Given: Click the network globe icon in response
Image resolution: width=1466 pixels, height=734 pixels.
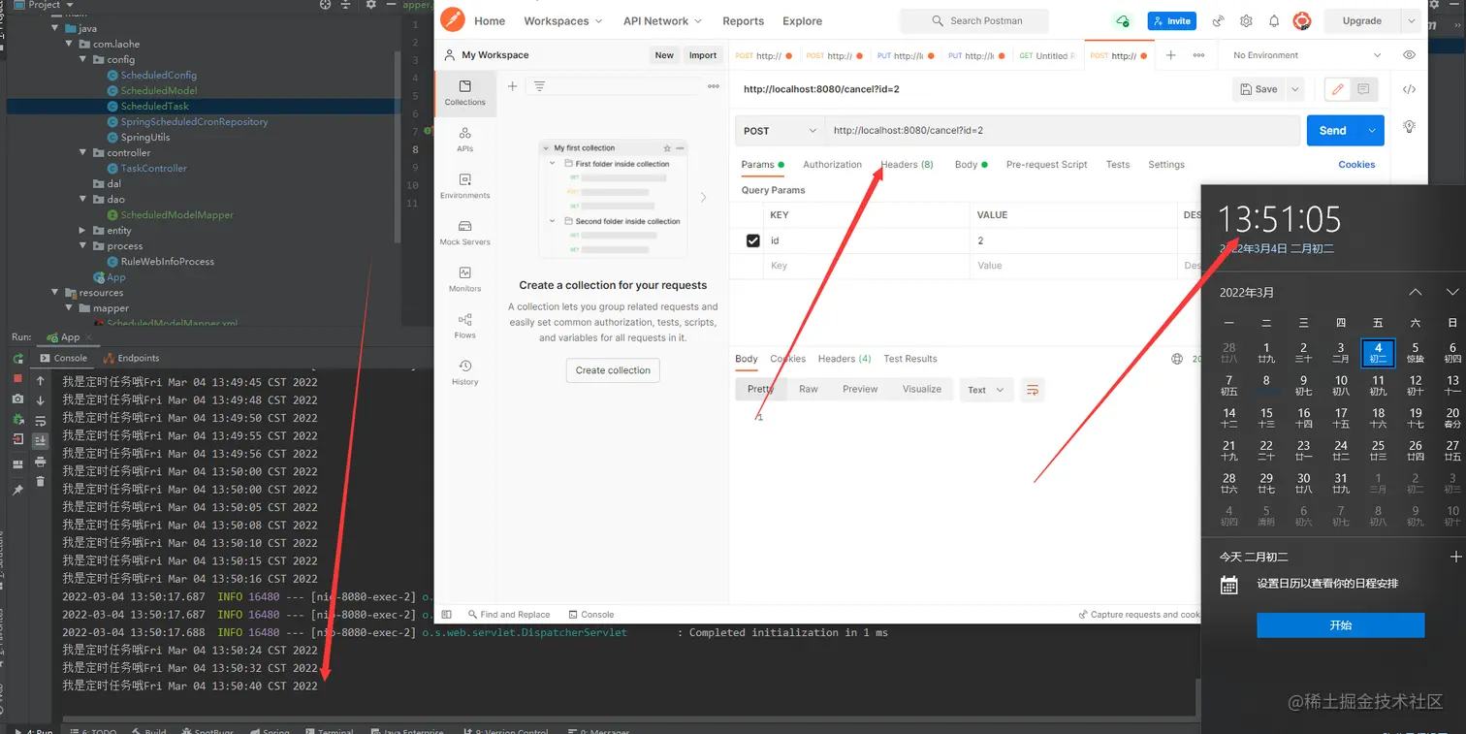Looking at the screenshot, I should click(1177, 359).
